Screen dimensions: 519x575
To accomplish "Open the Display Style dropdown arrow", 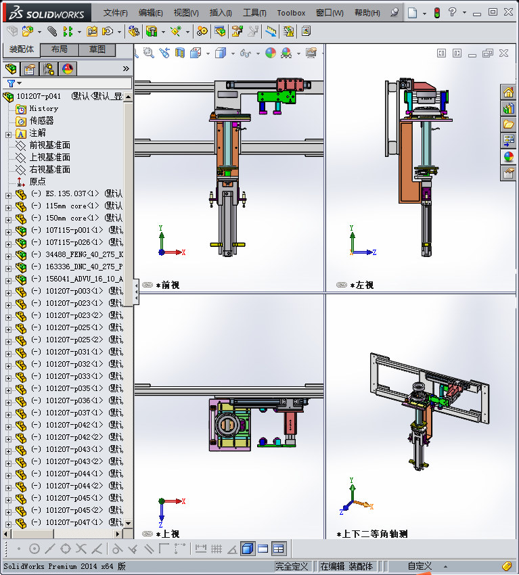I will pos(233,54).
